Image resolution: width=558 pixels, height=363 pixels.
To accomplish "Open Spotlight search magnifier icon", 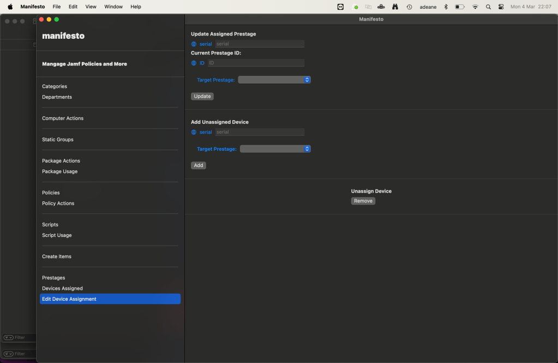I will point(488,7).
